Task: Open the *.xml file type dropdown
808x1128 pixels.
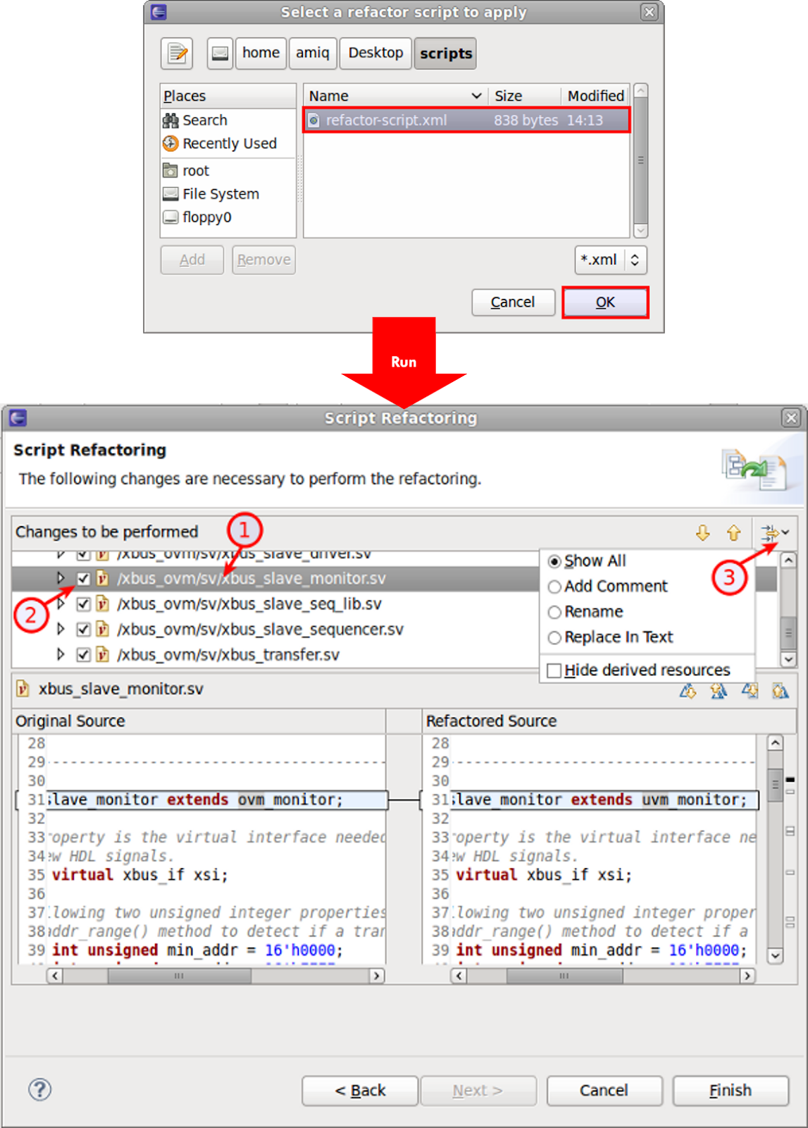Action: coord(610,260)
